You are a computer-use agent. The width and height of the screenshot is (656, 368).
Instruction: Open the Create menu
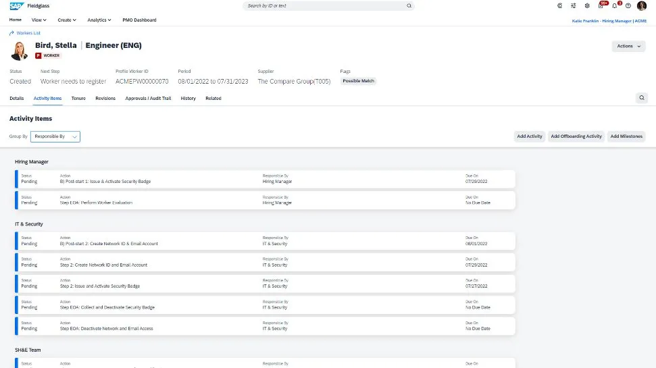(67, 20)
